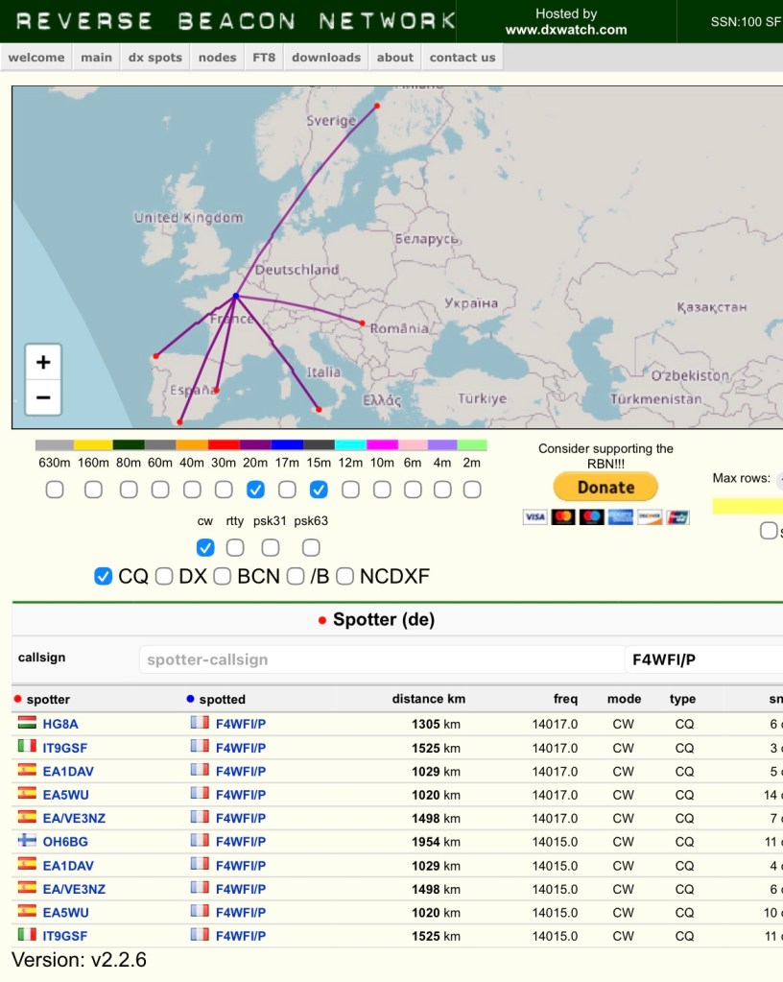Viewport: 783px width, 982px height.
Task: Click the red spotter marker in Romania
Action: click(x=362, y=323)
